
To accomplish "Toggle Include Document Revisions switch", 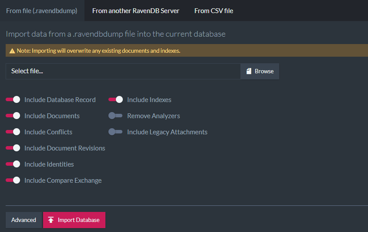I will [x=13, y=148].
